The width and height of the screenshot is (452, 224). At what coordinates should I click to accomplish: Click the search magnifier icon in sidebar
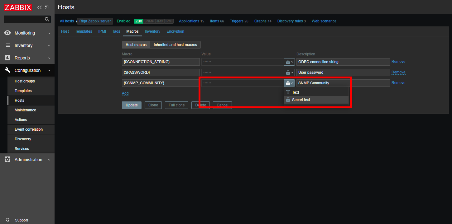[47, 19]
